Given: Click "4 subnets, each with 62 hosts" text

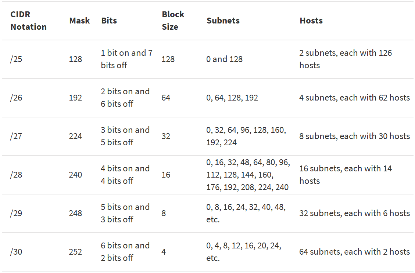Looking at the screenshot, I should (354, 98).
